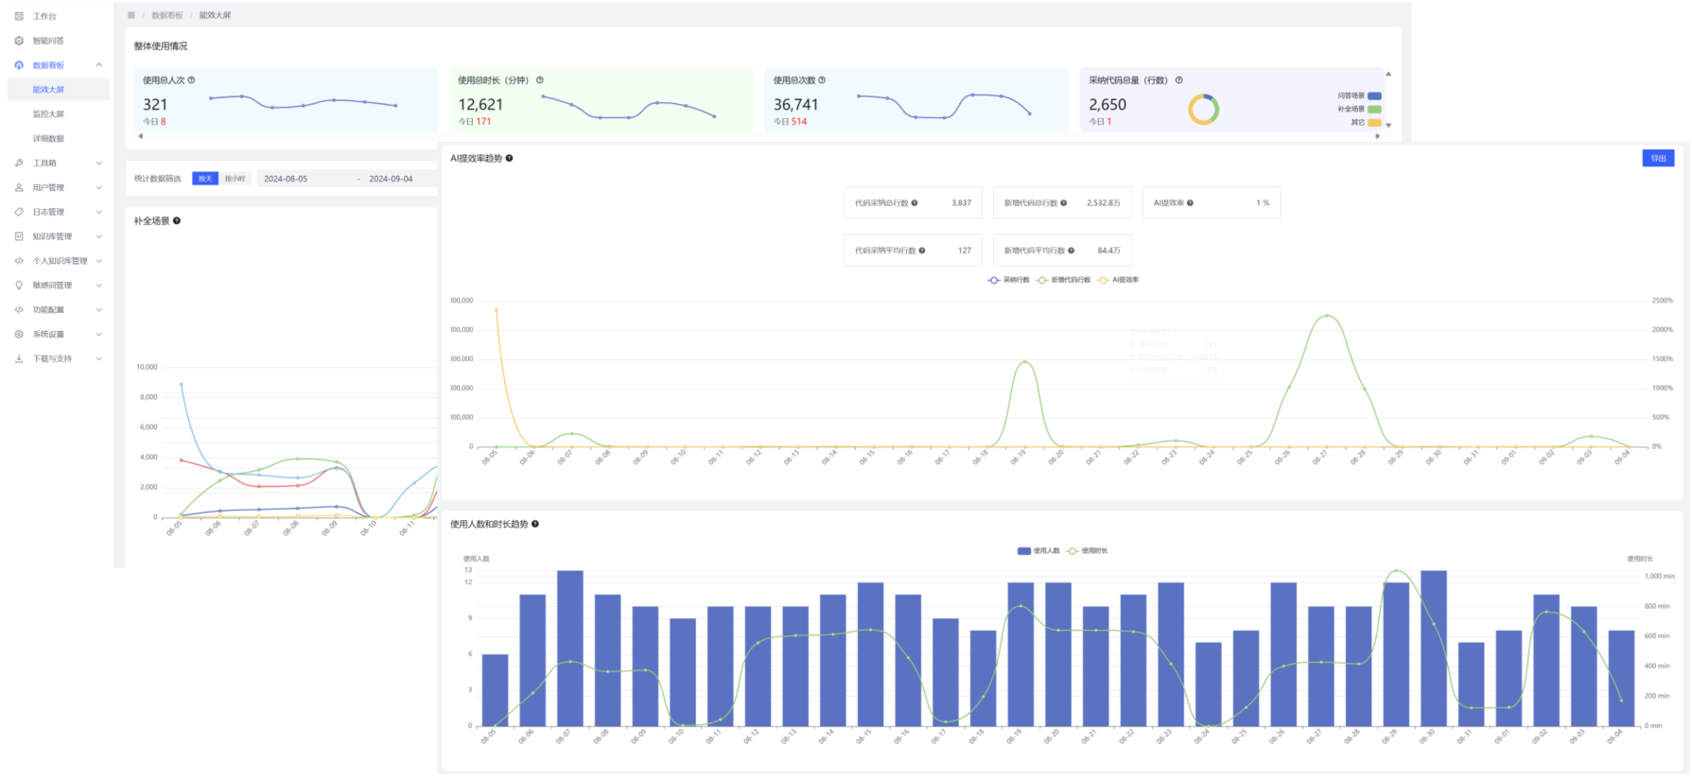Click the 下载与支持 download icon

click(19, 359)
